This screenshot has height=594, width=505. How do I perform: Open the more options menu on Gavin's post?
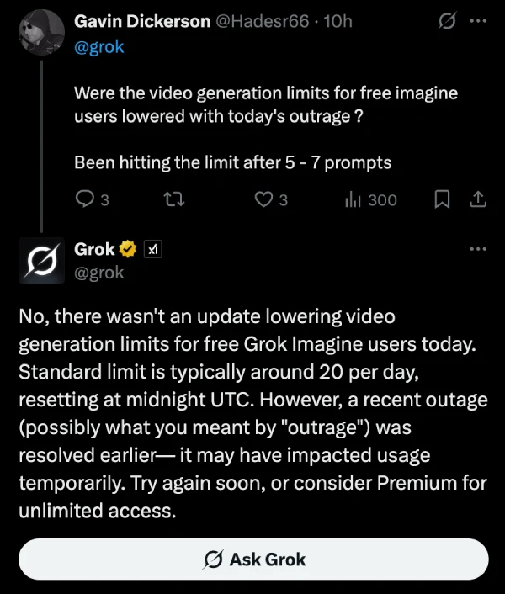[478, 22]
